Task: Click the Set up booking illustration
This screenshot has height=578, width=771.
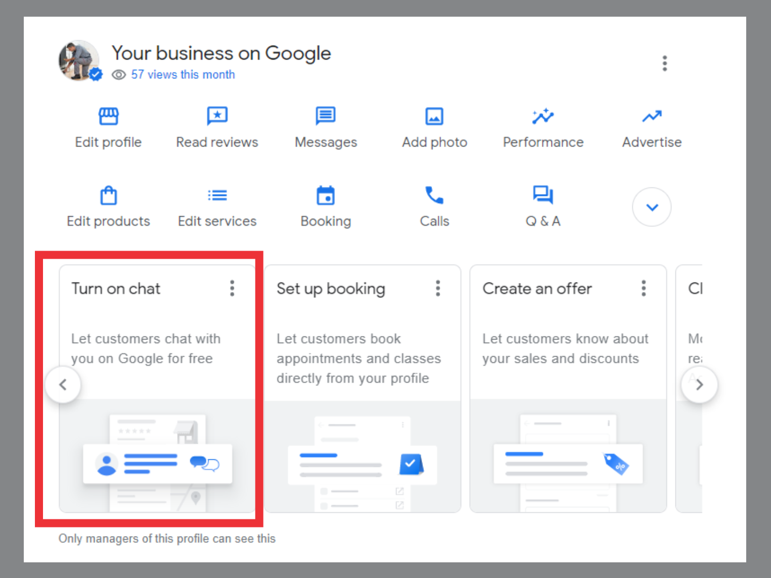Action: coord(363,456)
